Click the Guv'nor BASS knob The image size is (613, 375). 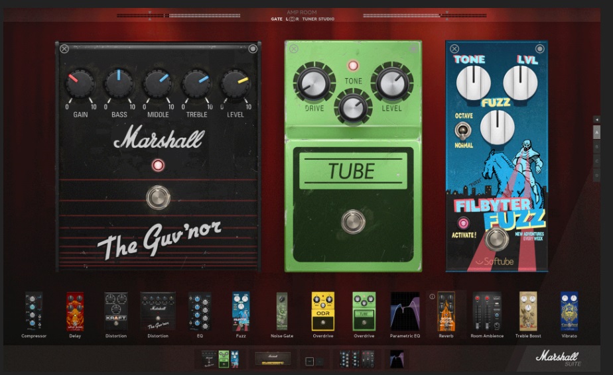point(119,84)
